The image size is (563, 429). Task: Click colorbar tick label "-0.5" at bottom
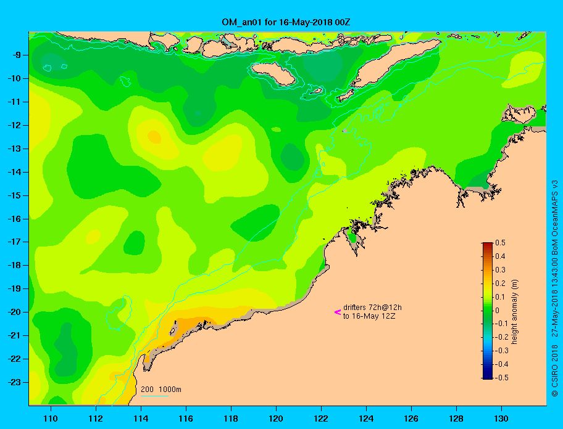501,378
